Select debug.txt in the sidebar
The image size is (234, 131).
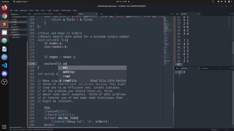click(x=16, y=37)
